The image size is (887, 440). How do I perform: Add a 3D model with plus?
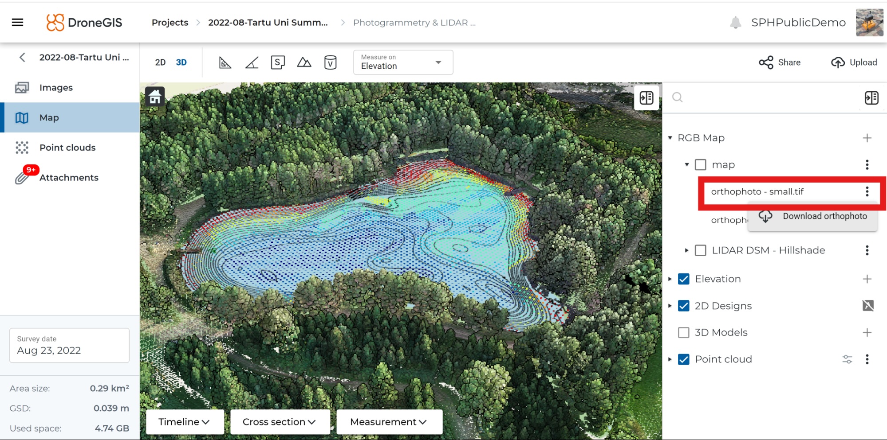pos(867,332)
